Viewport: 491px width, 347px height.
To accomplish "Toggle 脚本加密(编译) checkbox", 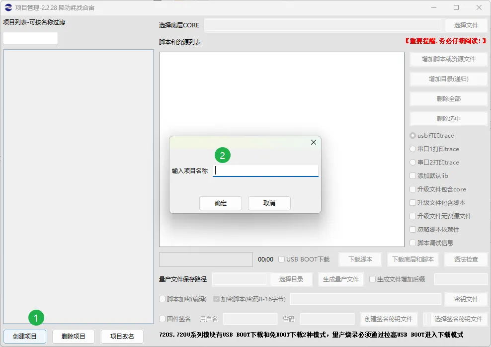I will tap(162, 299).
